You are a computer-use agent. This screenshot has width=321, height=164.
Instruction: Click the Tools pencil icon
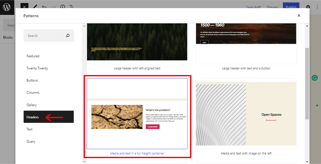coord(35,7)
